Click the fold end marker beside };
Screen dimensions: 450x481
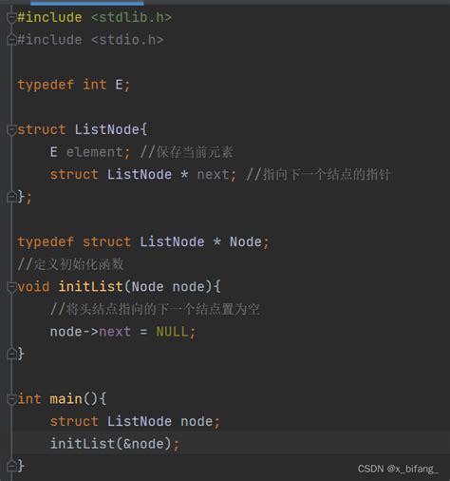[11, 197]
